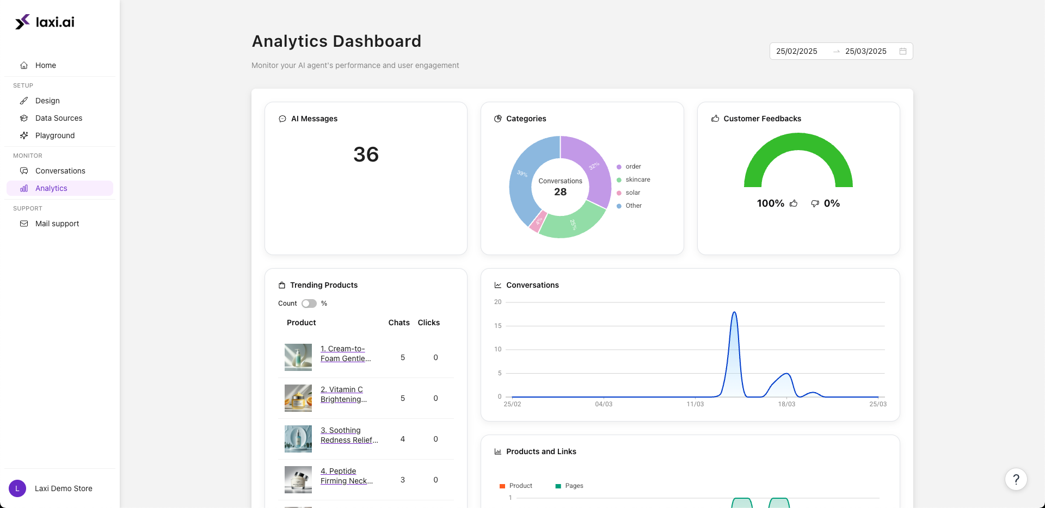
Task: Click the skincare legend color dot
Action: click(619, 180)
